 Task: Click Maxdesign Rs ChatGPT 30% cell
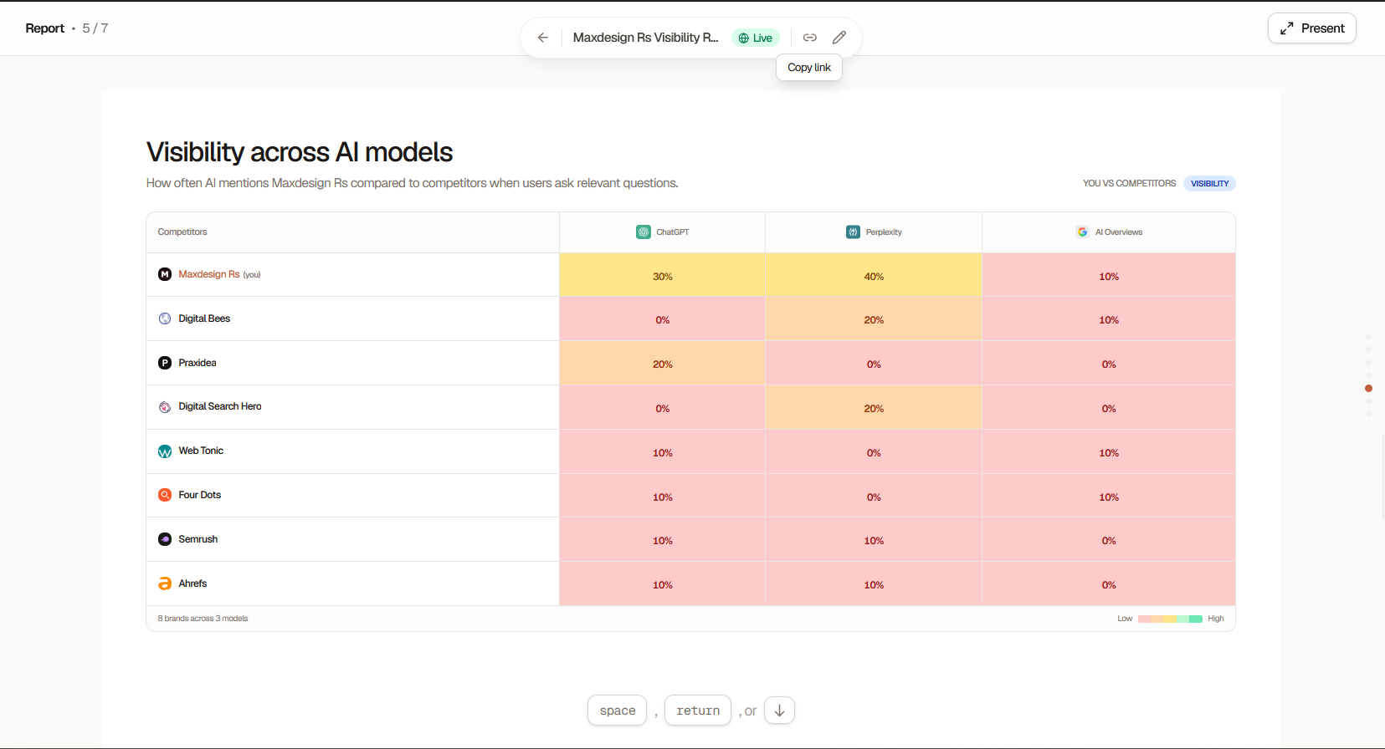[662, 275]
